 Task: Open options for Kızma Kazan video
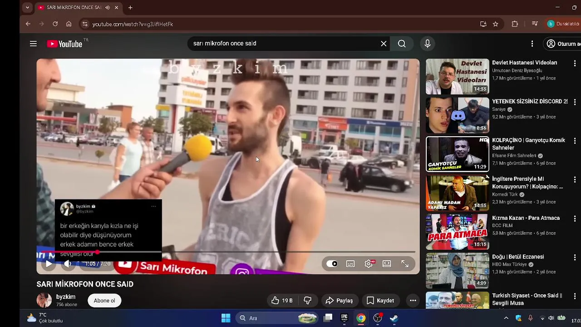[x=575, y=219]
